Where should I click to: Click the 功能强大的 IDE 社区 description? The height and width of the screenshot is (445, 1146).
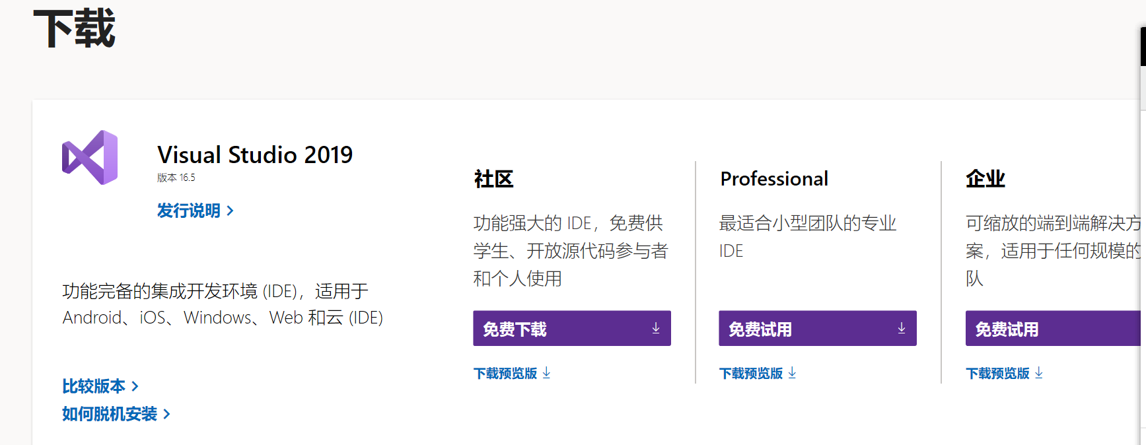[571, 251]
